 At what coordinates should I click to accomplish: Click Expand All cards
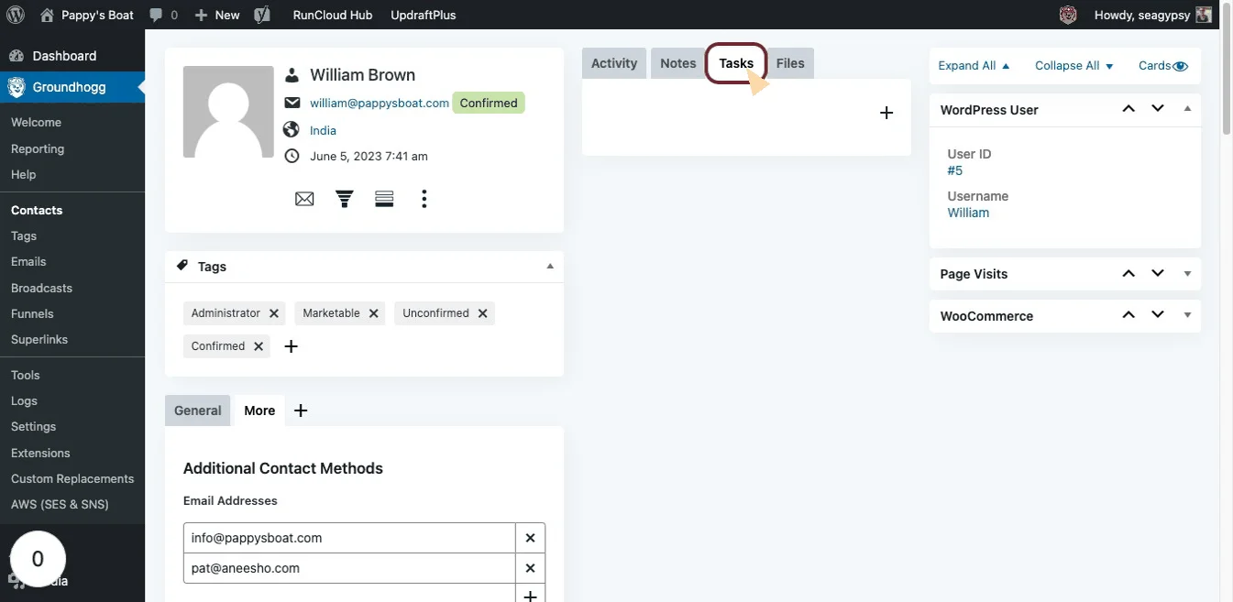pyautogui.click(x=974, y=66)
